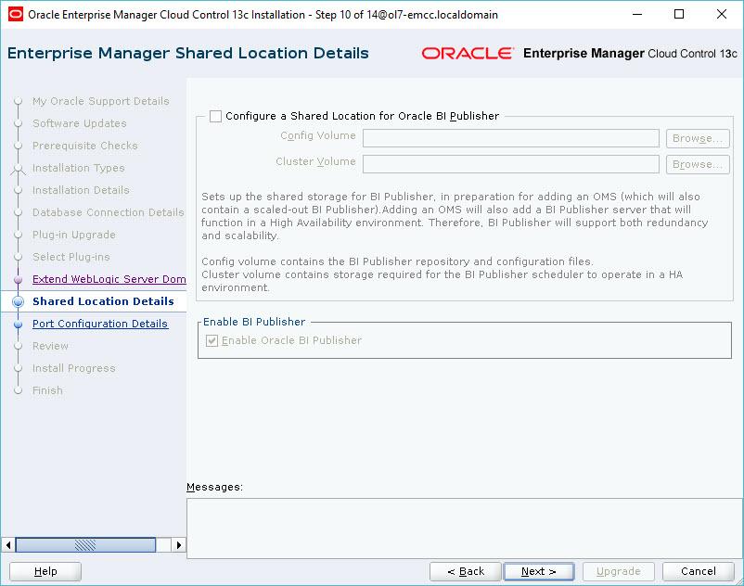The image size is (744, 586).
Task: Click Installation Types step label
Action: 78,169
